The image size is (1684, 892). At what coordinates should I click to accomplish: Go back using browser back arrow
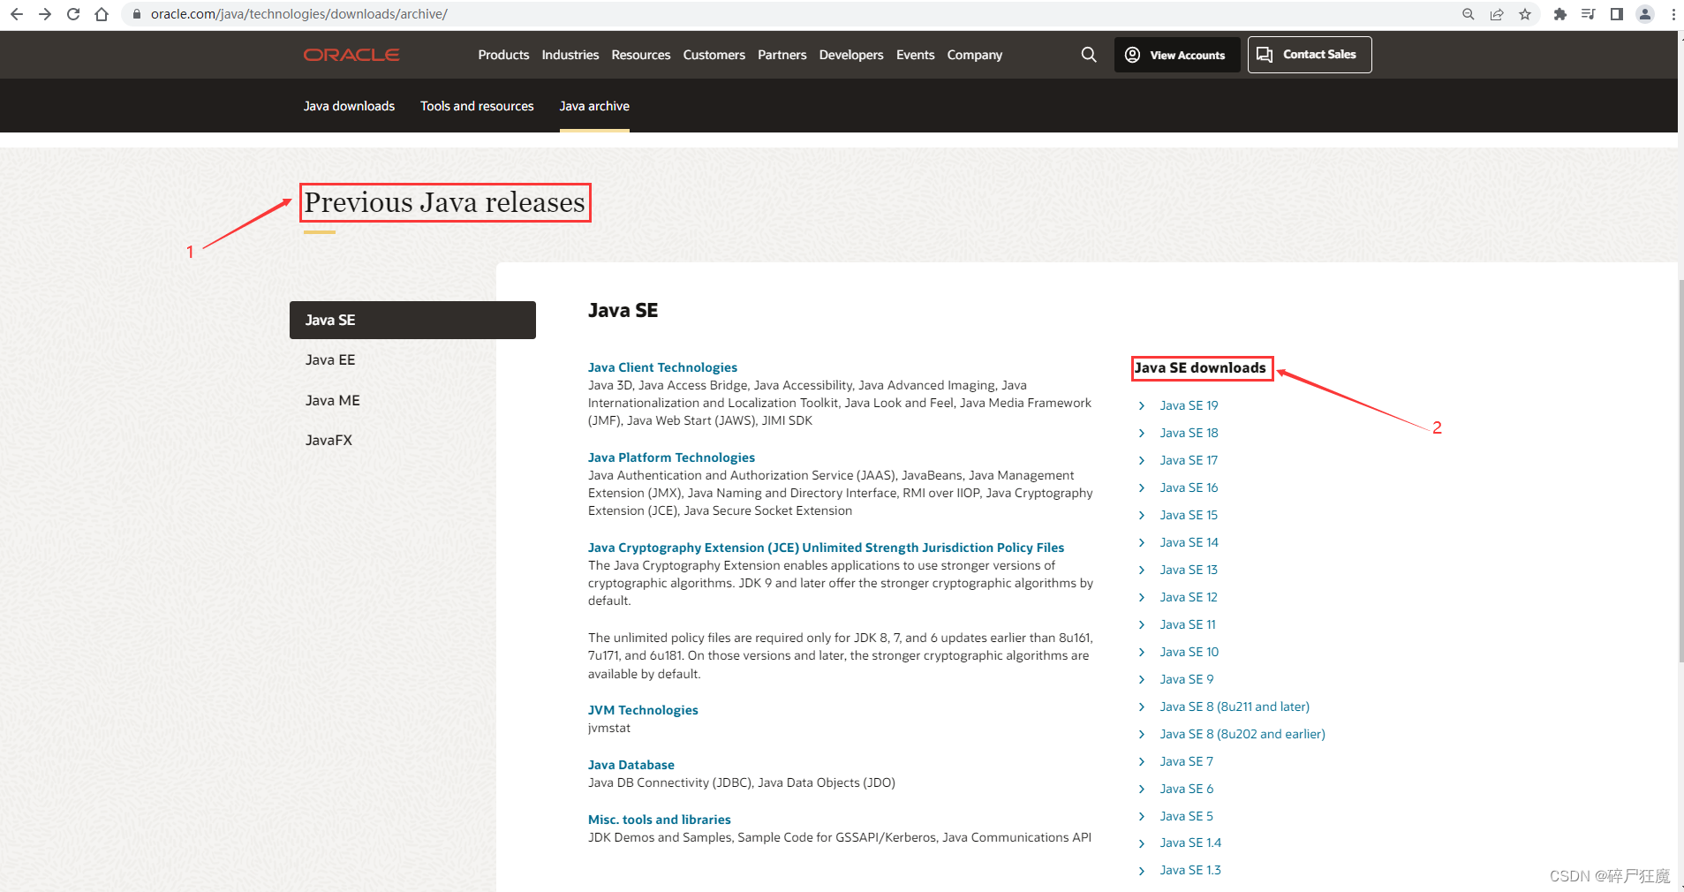[16, 14]
